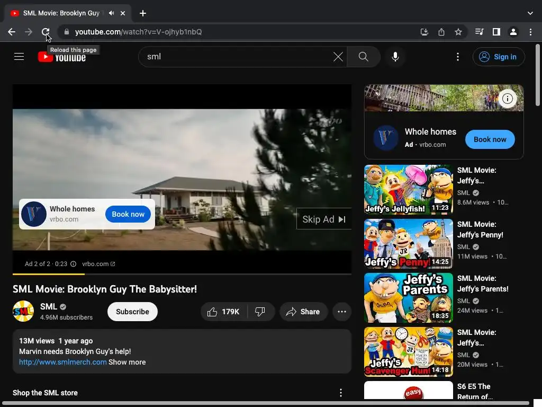542x407 pixels.
Task: Open the Chrome profile icon
Action: tap(513, 32)
